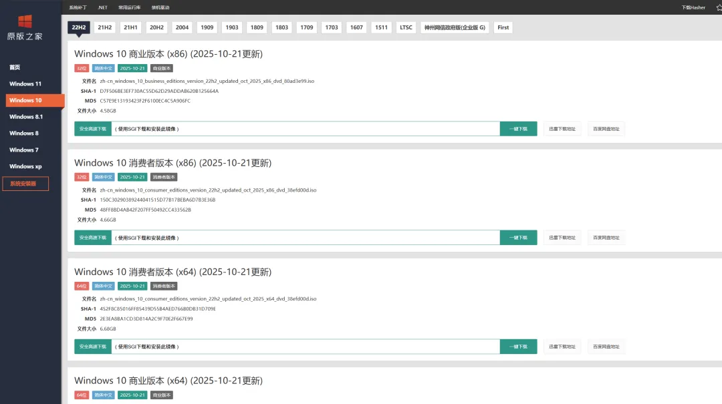Image resolution: width=722 pixels, height=404 pixels.
Task: Switch to the 21H2 version tab
Action: pyautogui.click(x=104, y=27)
